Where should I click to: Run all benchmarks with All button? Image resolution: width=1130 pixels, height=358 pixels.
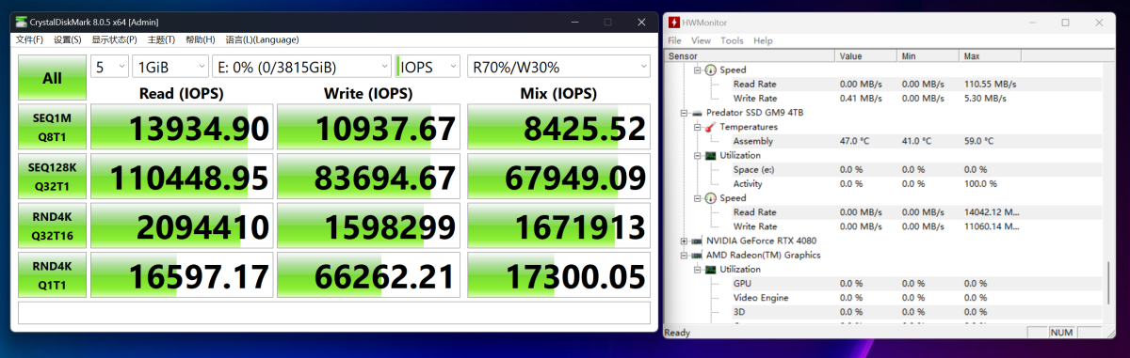tap(52, 78)
